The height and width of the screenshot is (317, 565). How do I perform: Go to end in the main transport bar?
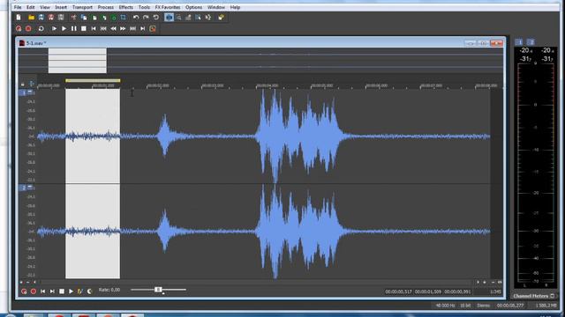click(x=143, y=28)
